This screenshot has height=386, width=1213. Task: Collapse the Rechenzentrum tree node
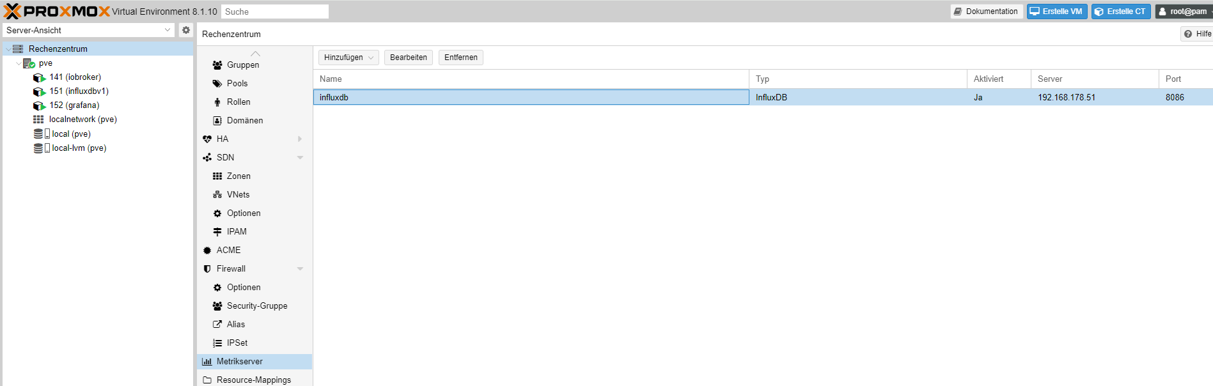coord(8,49)
